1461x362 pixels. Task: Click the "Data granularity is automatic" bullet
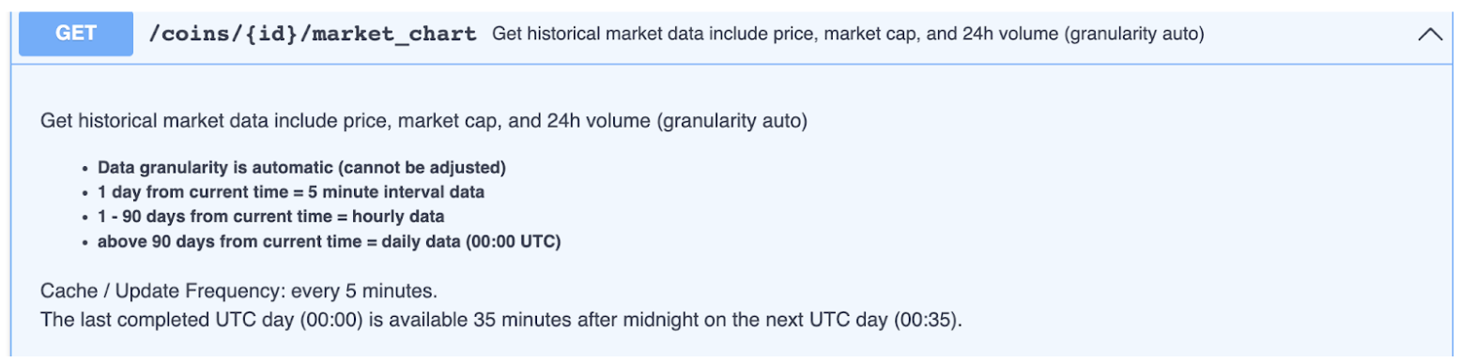[x=301, y=169]
